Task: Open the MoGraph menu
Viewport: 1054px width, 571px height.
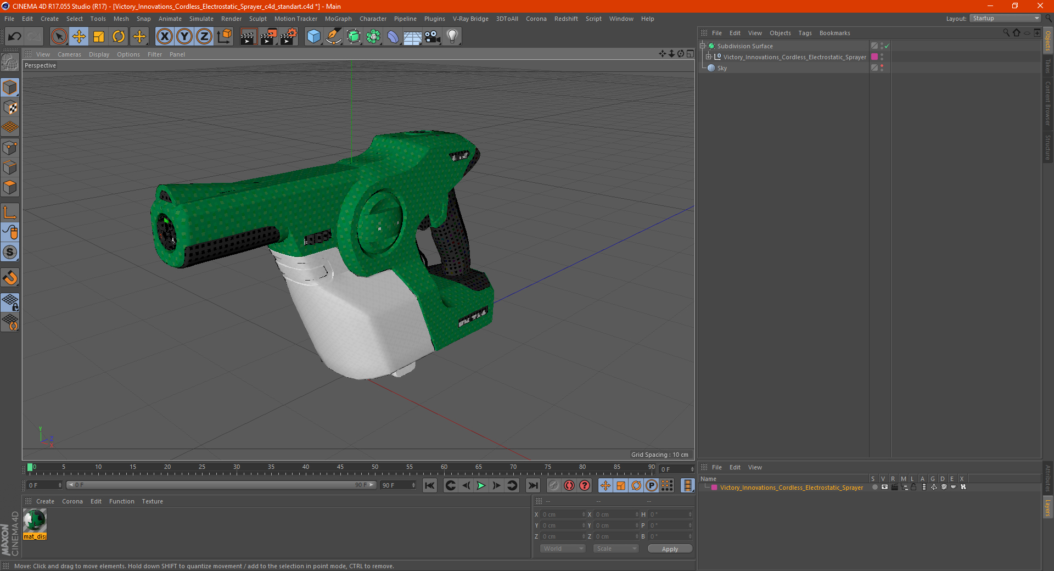Action: pyautogui.click(x=338, y=19)
